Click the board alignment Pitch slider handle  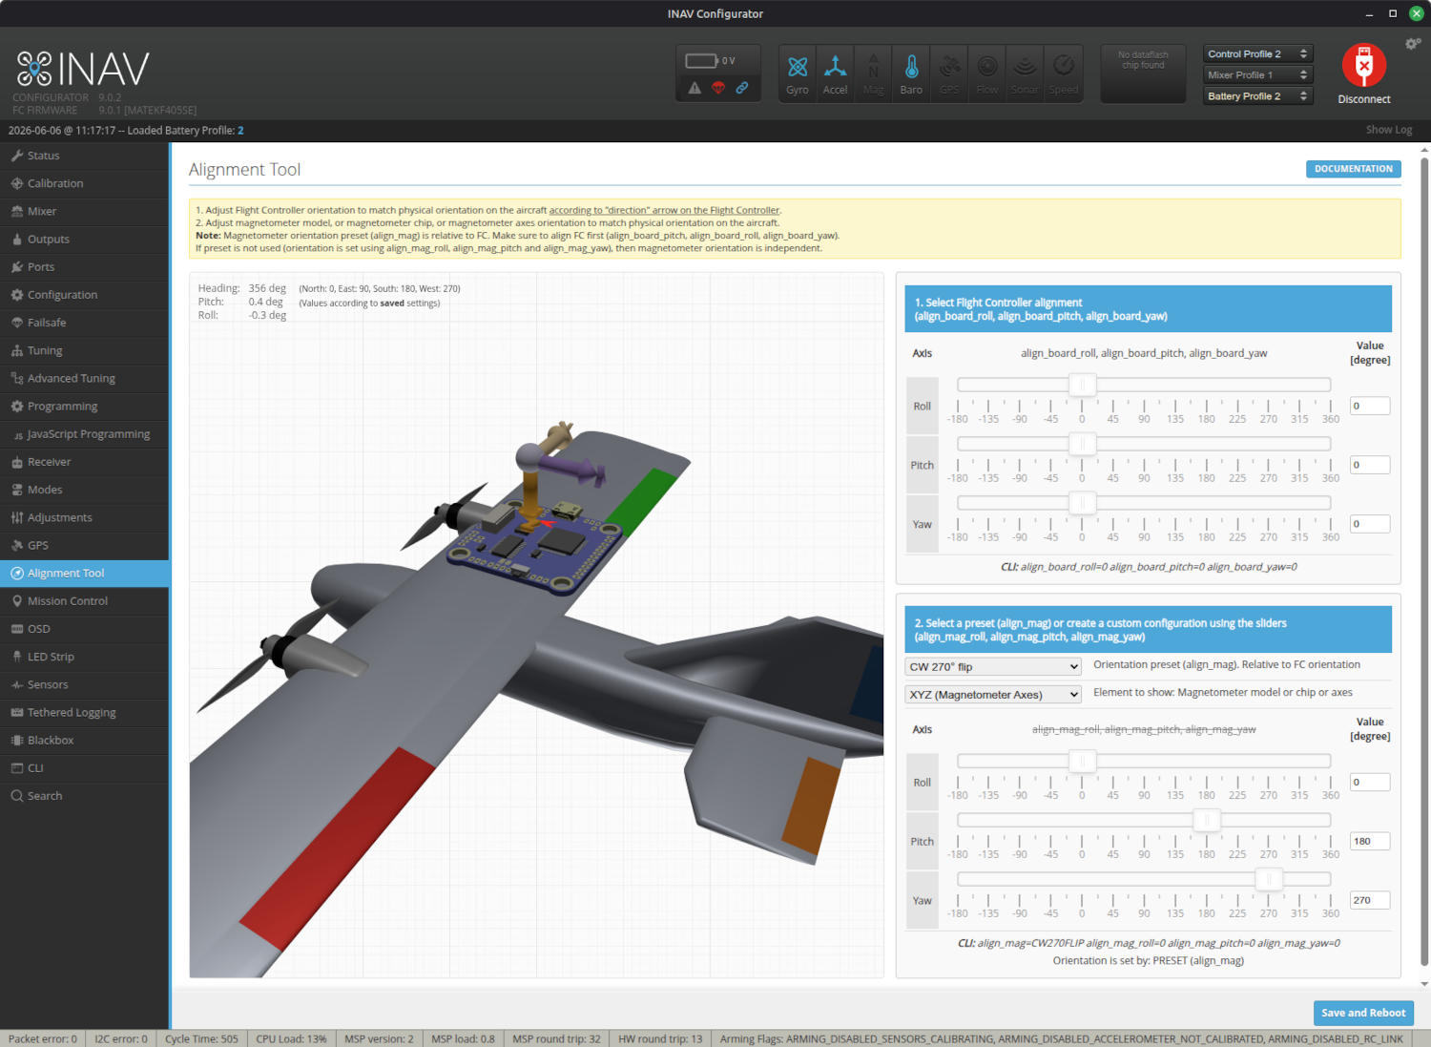(1082, 444)
